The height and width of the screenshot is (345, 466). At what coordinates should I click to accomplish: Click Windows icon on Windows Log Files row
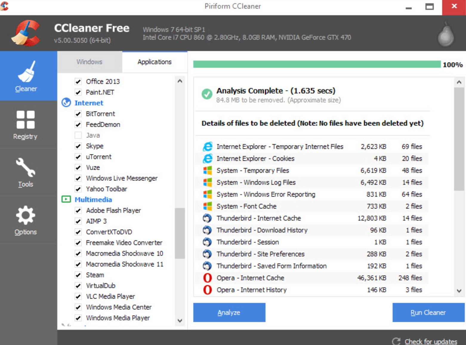[208, 182]
